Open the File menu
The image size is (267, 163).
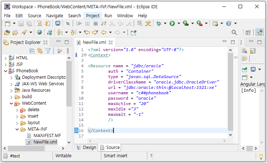tap(7, 15)
